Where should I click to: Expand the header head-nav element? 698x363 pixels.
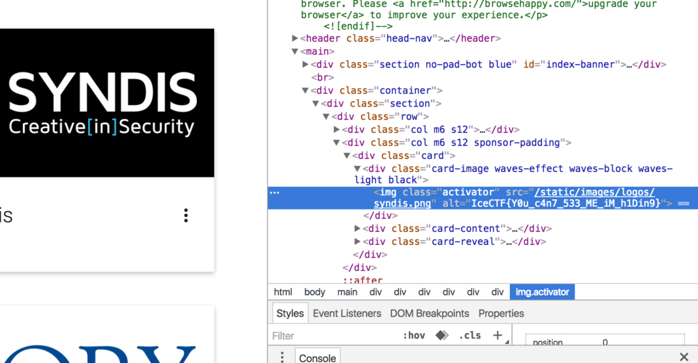coord(294,38)
